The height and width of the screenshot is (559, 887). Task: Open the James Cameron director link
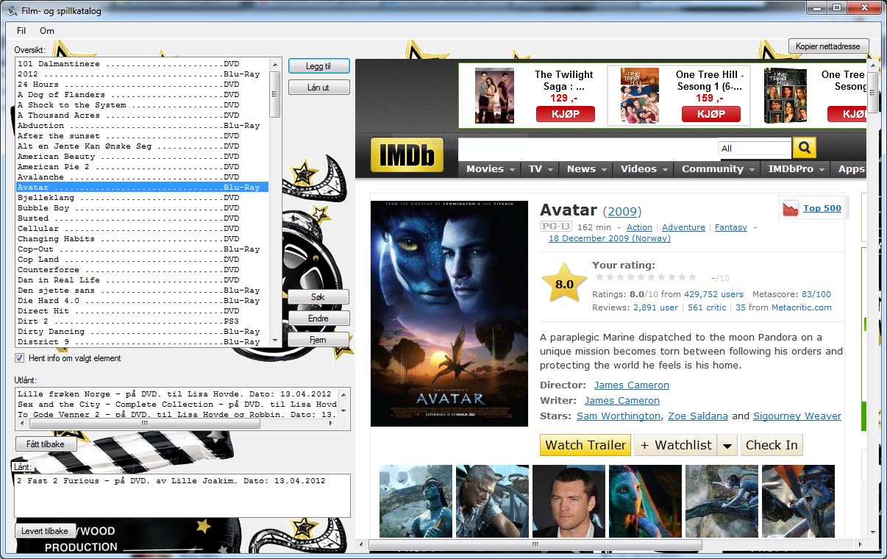pos(632,385)
